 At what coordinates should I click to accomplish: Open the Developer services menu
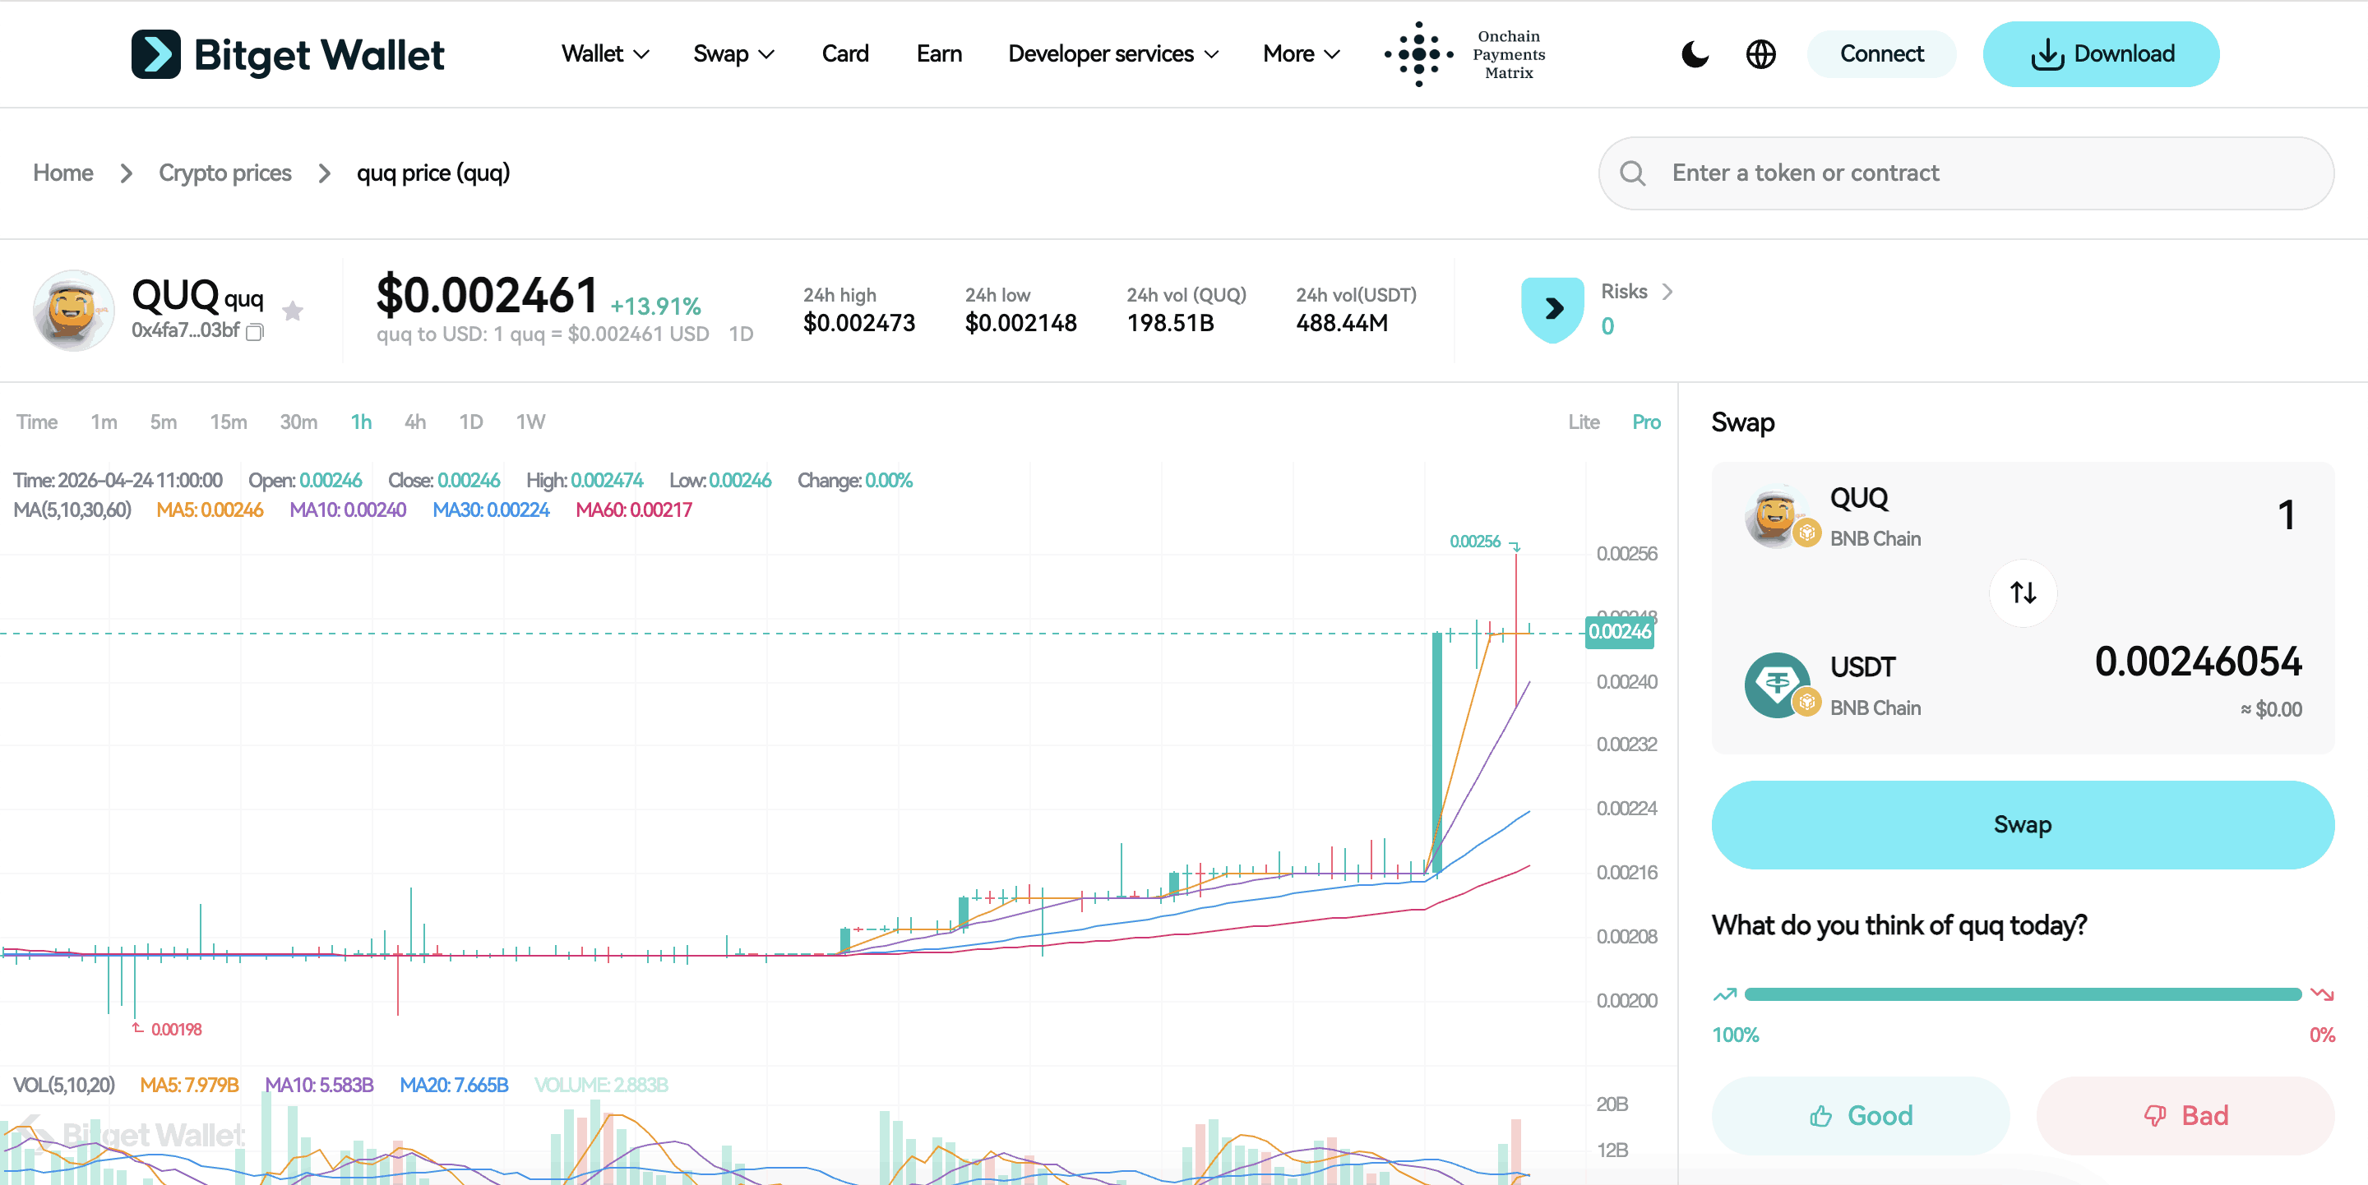(1112, 54)
